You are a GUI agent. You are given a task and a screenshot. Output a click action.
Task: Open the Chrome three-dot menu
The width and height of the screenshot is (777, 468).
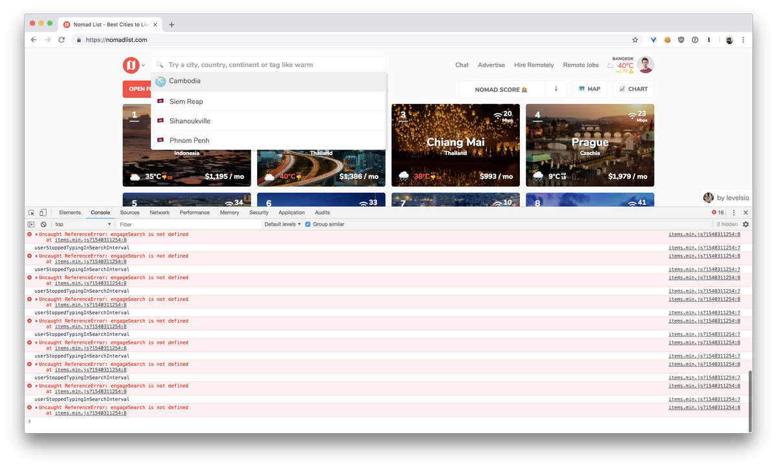(743, 39)
